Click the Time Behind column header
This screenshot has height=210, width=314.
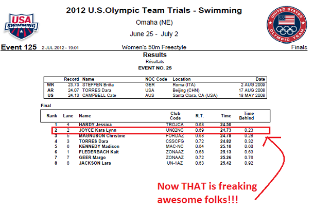pyautogui.click(x=247, y=116)
